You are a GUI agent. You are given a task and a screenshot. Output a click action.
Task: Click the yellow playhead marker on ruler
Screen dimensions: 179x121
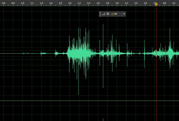(156, 4)
